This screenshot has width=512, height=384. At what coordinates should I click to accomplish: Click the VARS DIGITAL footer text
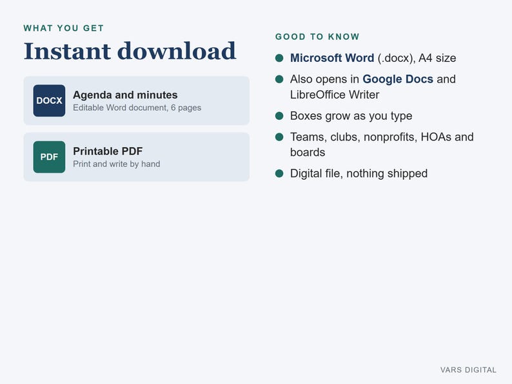[468, 370]
